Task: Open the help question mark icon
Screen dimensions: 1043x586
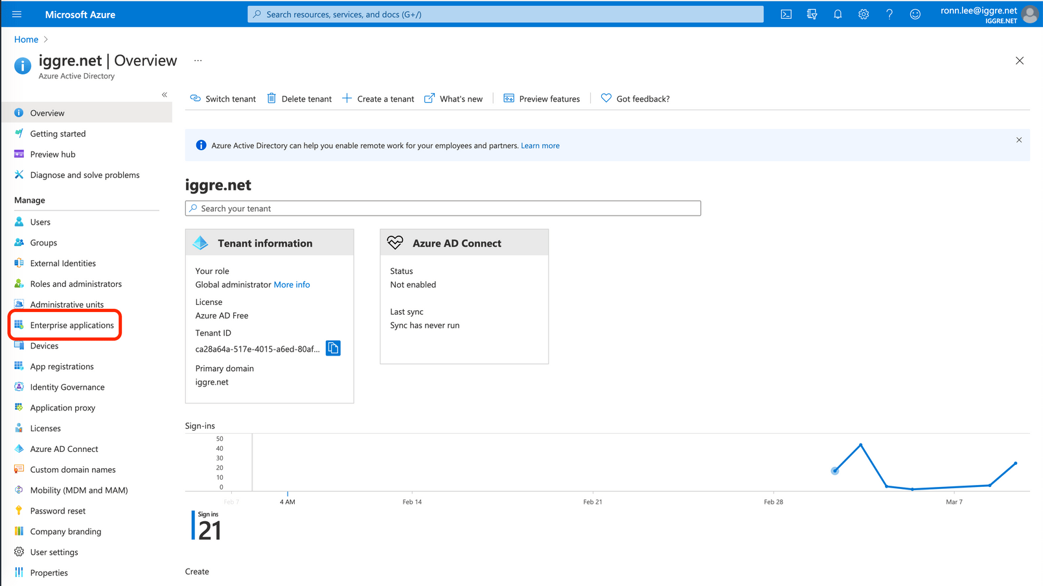Action: 889,14
